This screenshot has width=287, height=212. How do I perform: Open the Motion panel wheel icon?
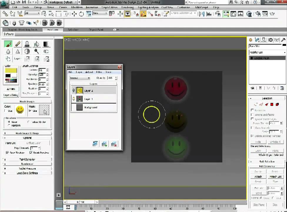pos(270,40)
